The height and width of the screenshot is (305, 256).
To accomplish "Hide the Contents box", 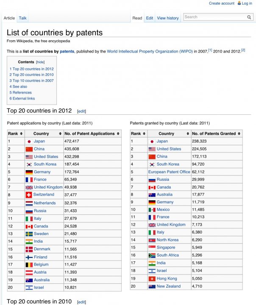I will [x=40, y=62].
